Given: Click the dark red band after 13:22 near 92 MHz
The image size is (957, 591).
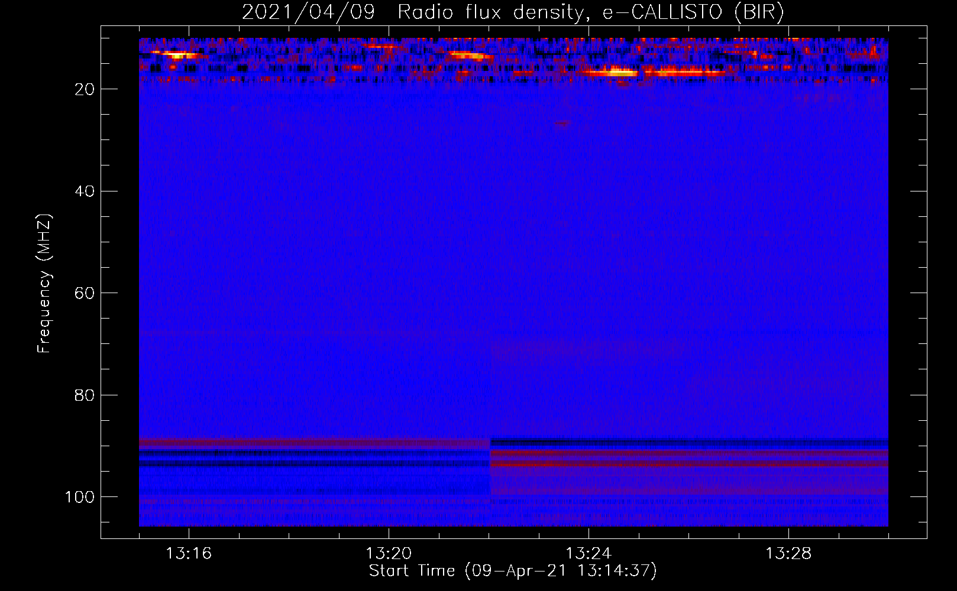Looking at the screenshot, I should click(x=689, y=453).
